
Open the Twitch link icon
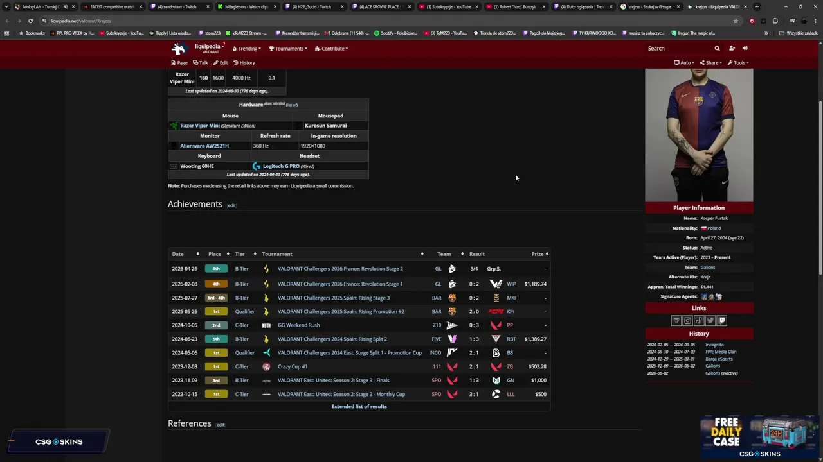(722, 321)
